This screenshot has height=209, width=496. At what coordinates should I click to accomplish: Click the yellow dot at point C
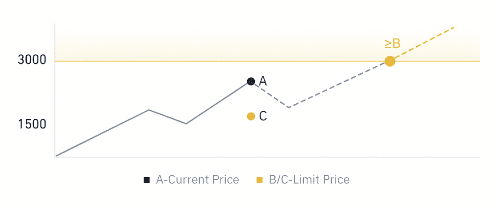click(251, 116)
